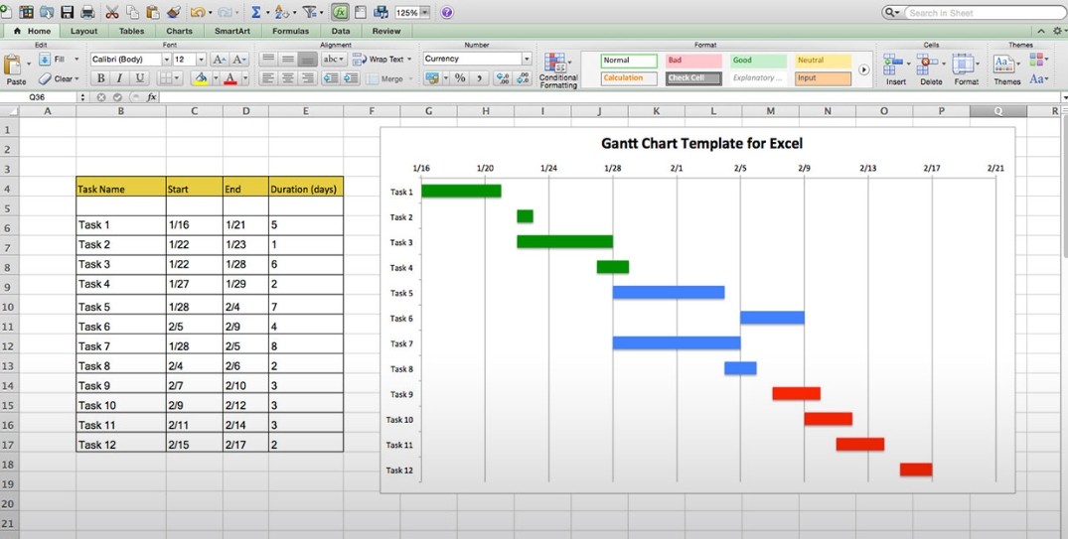This screenshot has height=539, width=1068.
Task: Switch to the Formulas tab
Action: (290, 31)
